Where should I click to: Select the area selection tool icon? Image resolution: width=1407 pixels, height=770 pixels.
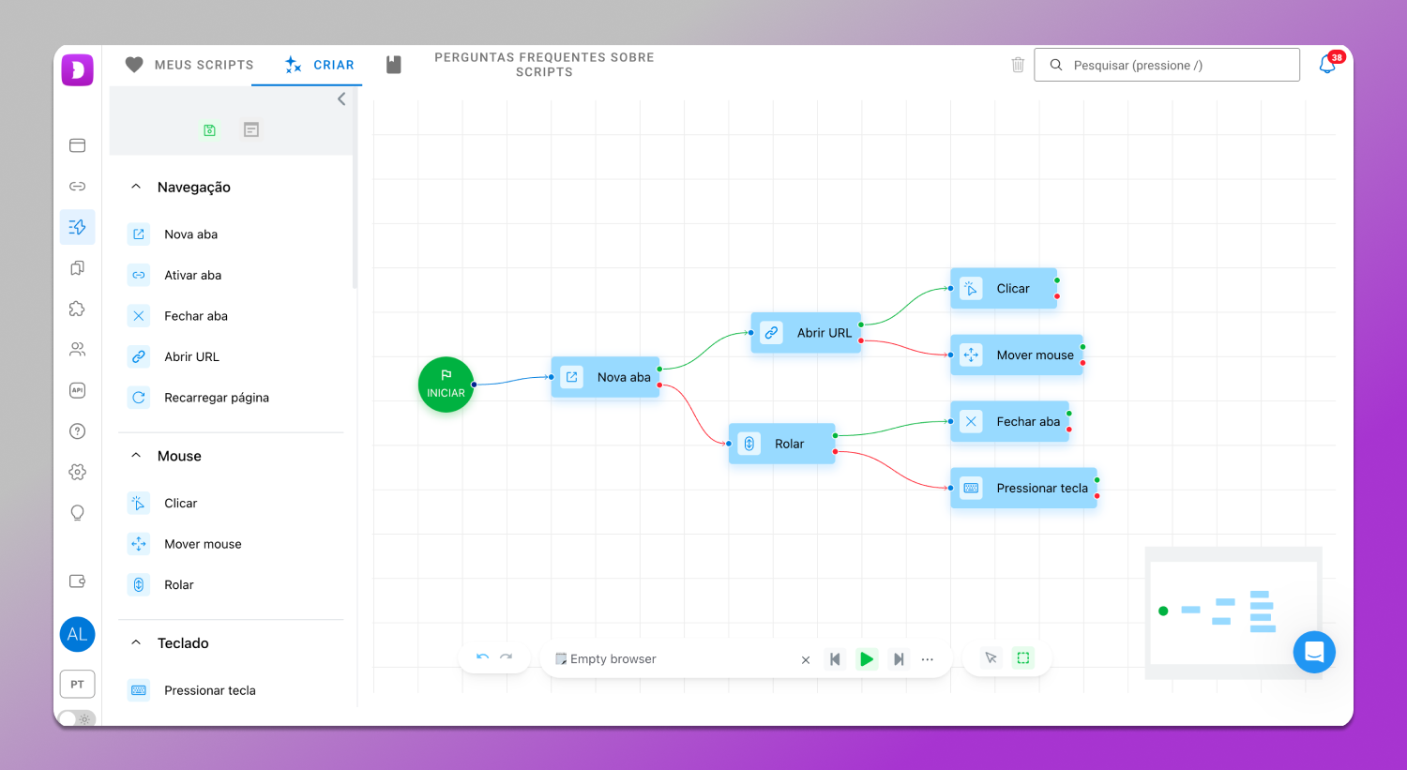[1023, 658]
